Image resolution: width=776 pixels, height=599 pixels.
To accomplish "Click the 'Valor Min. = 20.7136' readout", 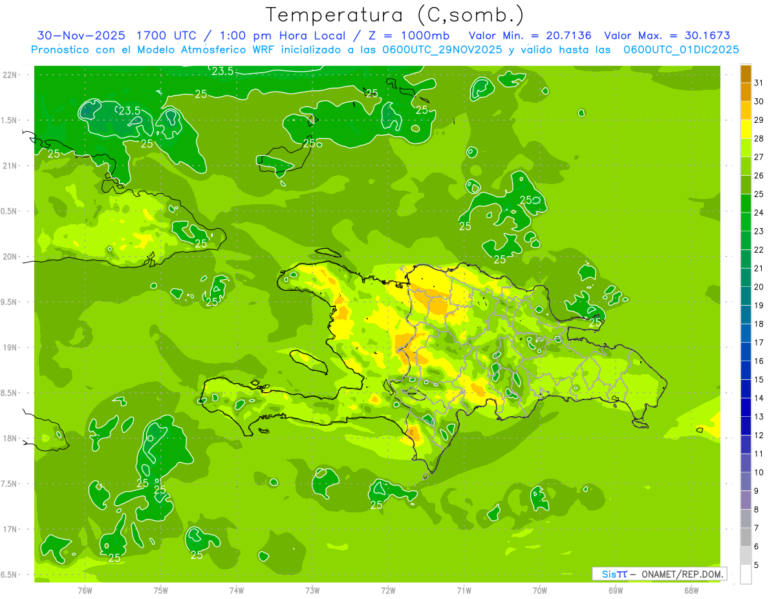I will click(531, 36).
